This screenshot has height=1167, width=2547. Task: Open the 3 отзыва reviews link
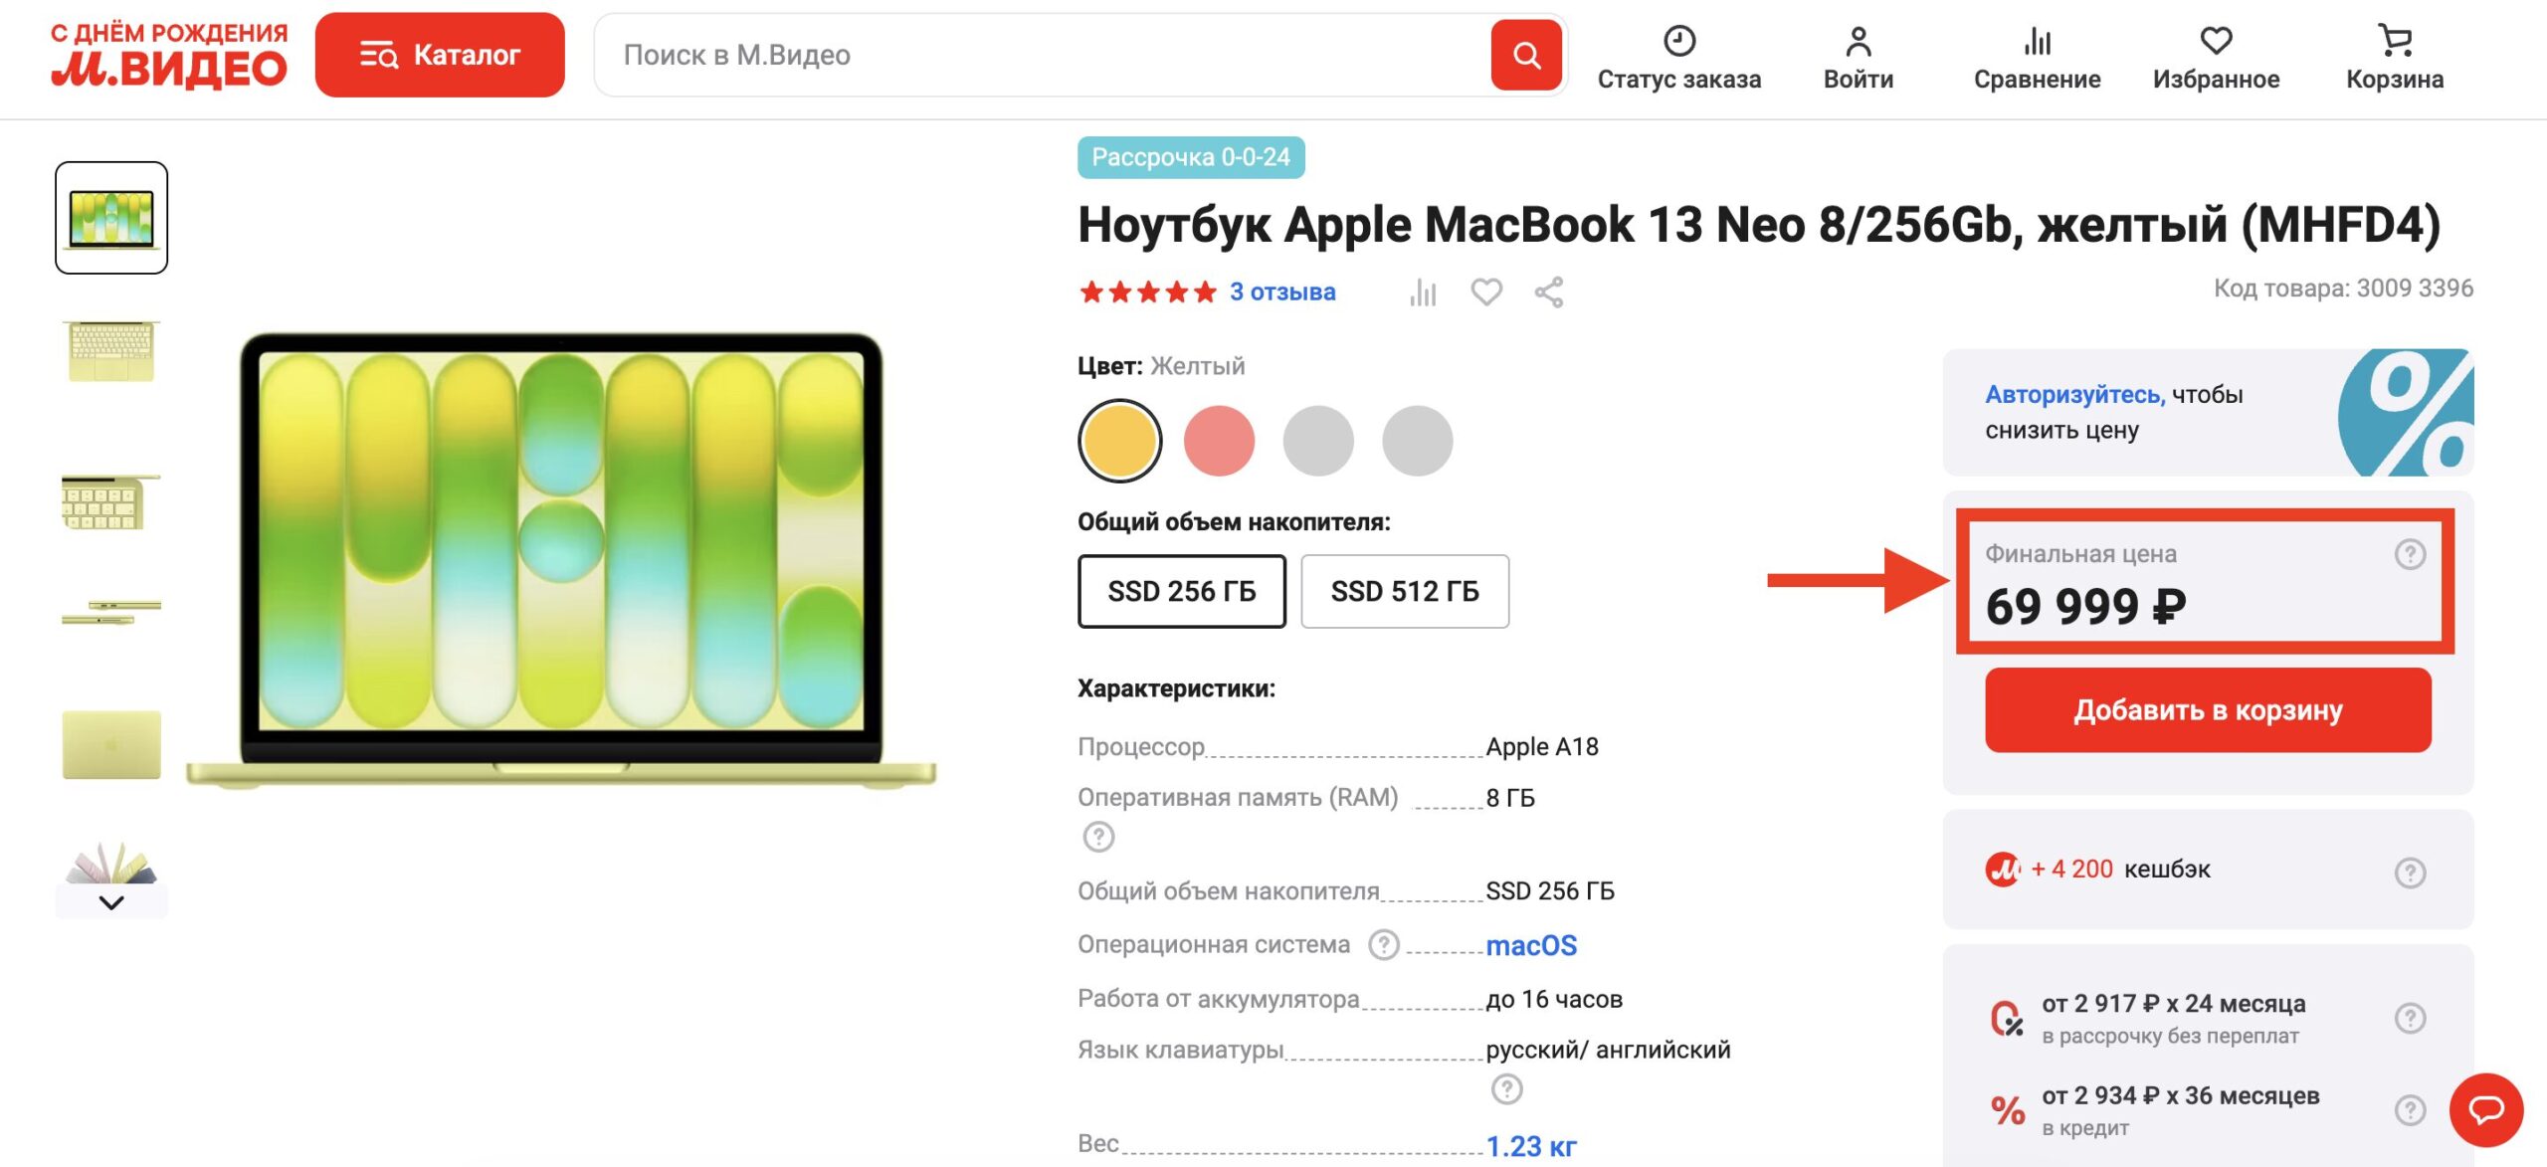pyautogui.click(x=1281, y=292)
